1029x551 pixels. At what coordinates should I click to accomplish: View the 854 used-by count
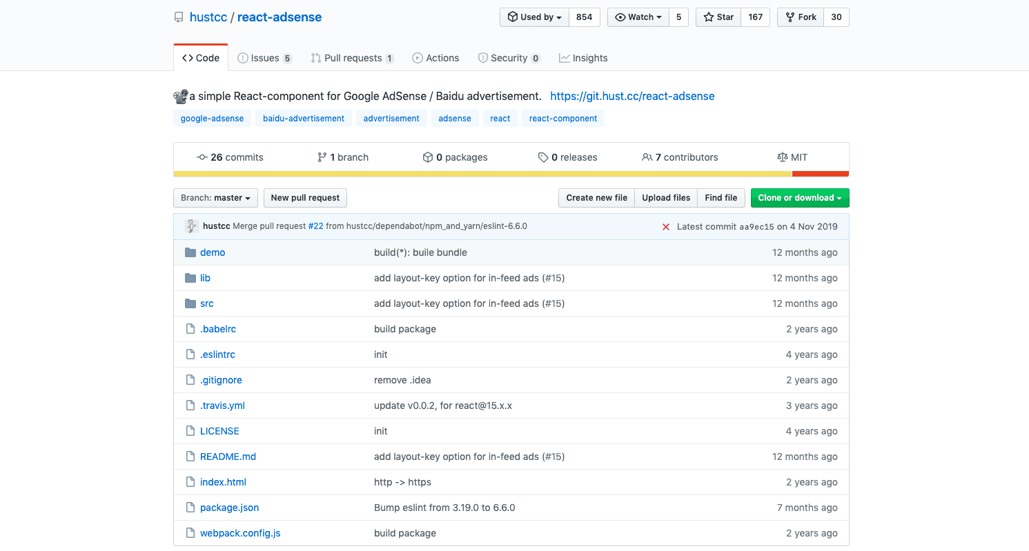pyautogui.click(x=585, y=17)
